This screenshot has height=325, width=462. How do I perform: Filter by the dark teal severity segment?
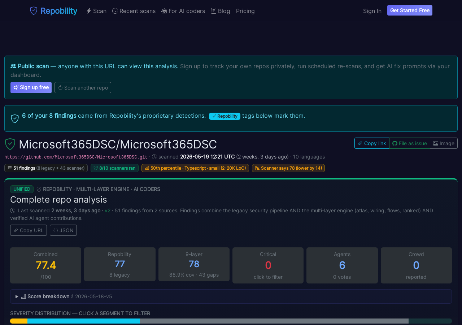click(x=430, y=321)
